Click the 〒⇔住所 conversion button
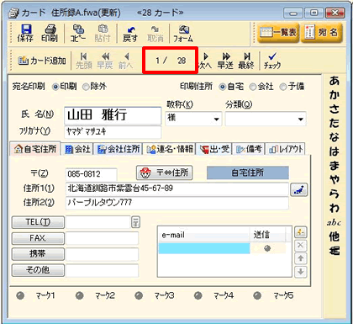The height and width of the screenshot is (324, 353). coord(164,173)
